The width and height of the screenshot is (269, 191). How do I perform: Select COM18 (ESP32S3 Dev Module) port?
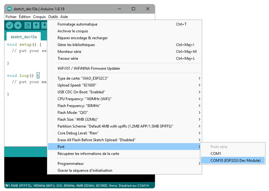(233, 161)
